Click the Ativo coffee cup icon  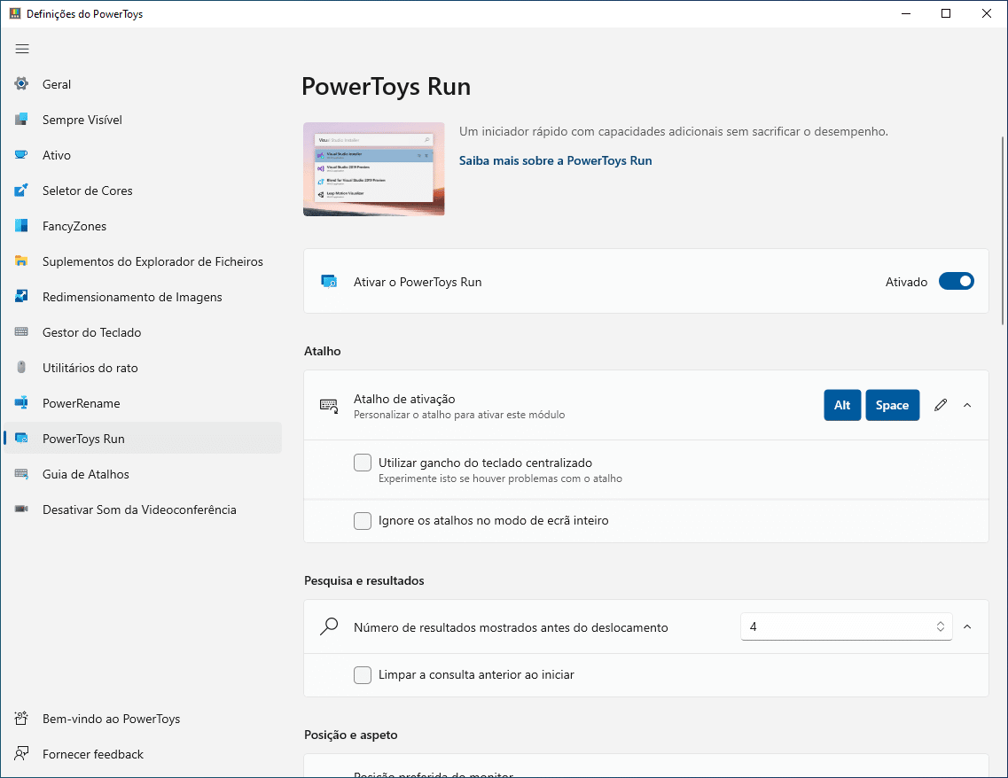click(x=21, y=155)
